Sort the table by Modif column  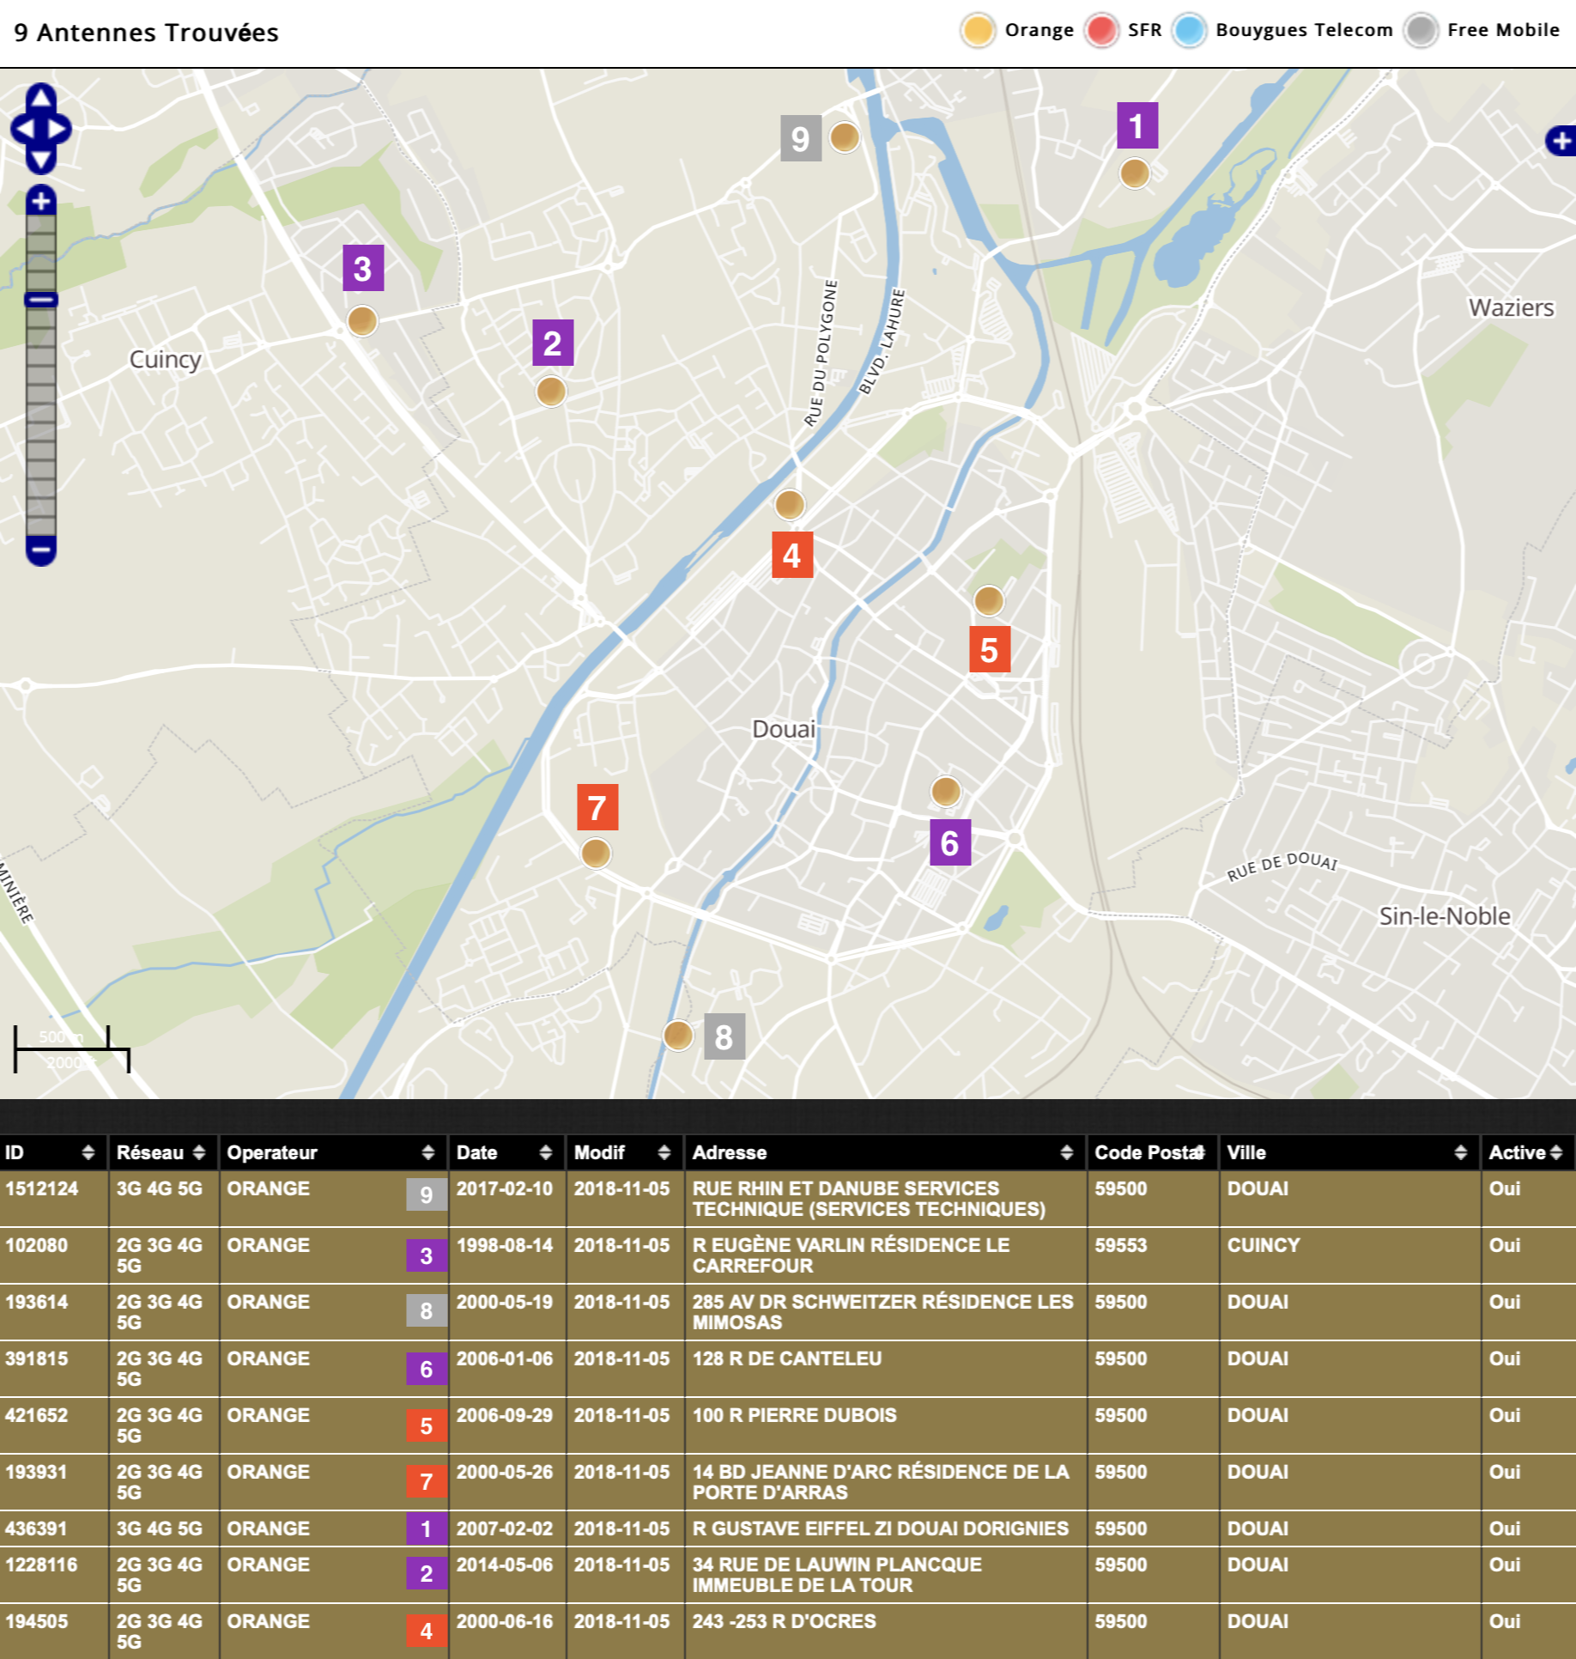coord(623,1152)
